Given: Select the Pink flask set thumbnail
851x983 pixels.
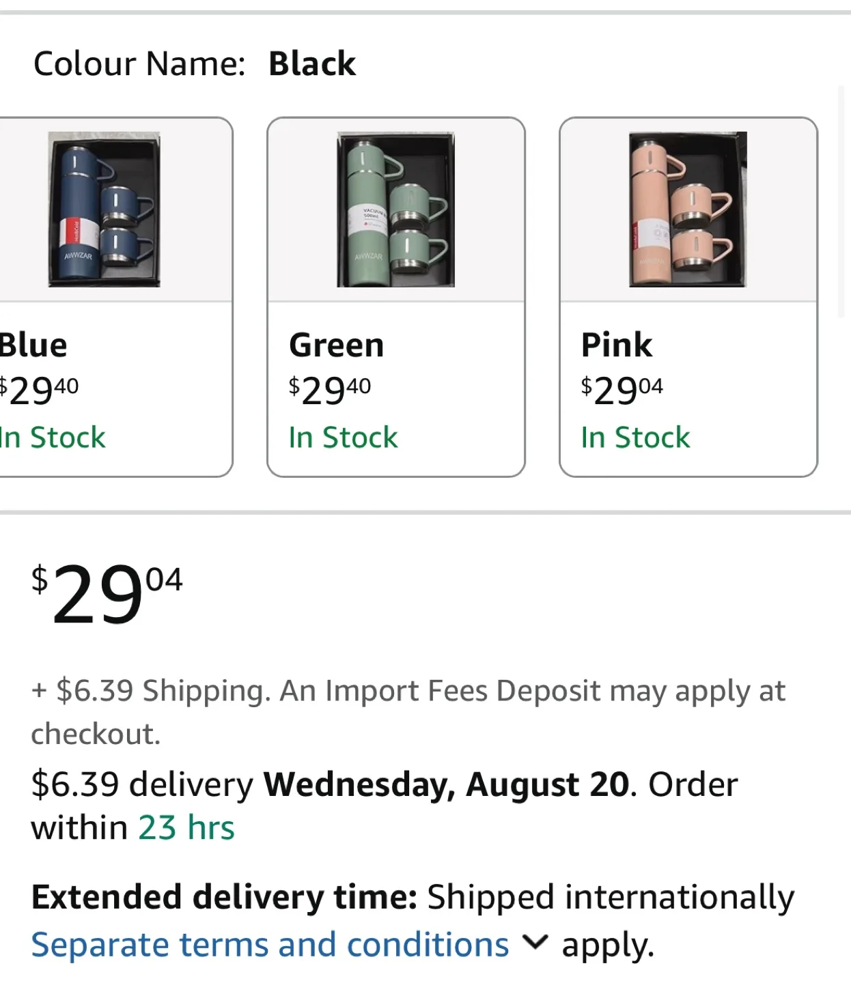Looking at the screenshot, I should pyautogui.click(x=687, y=209).
